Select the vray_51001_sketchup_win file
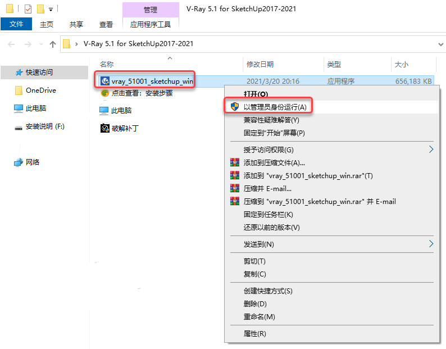 point(152,81)
